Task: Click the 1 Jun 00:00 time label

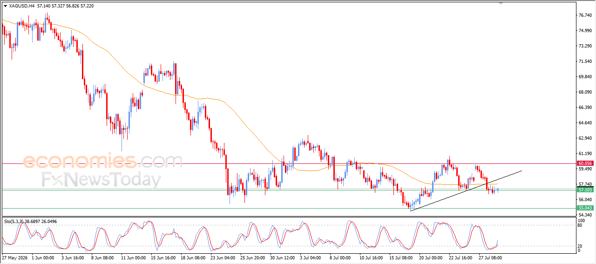Action: 42,257
